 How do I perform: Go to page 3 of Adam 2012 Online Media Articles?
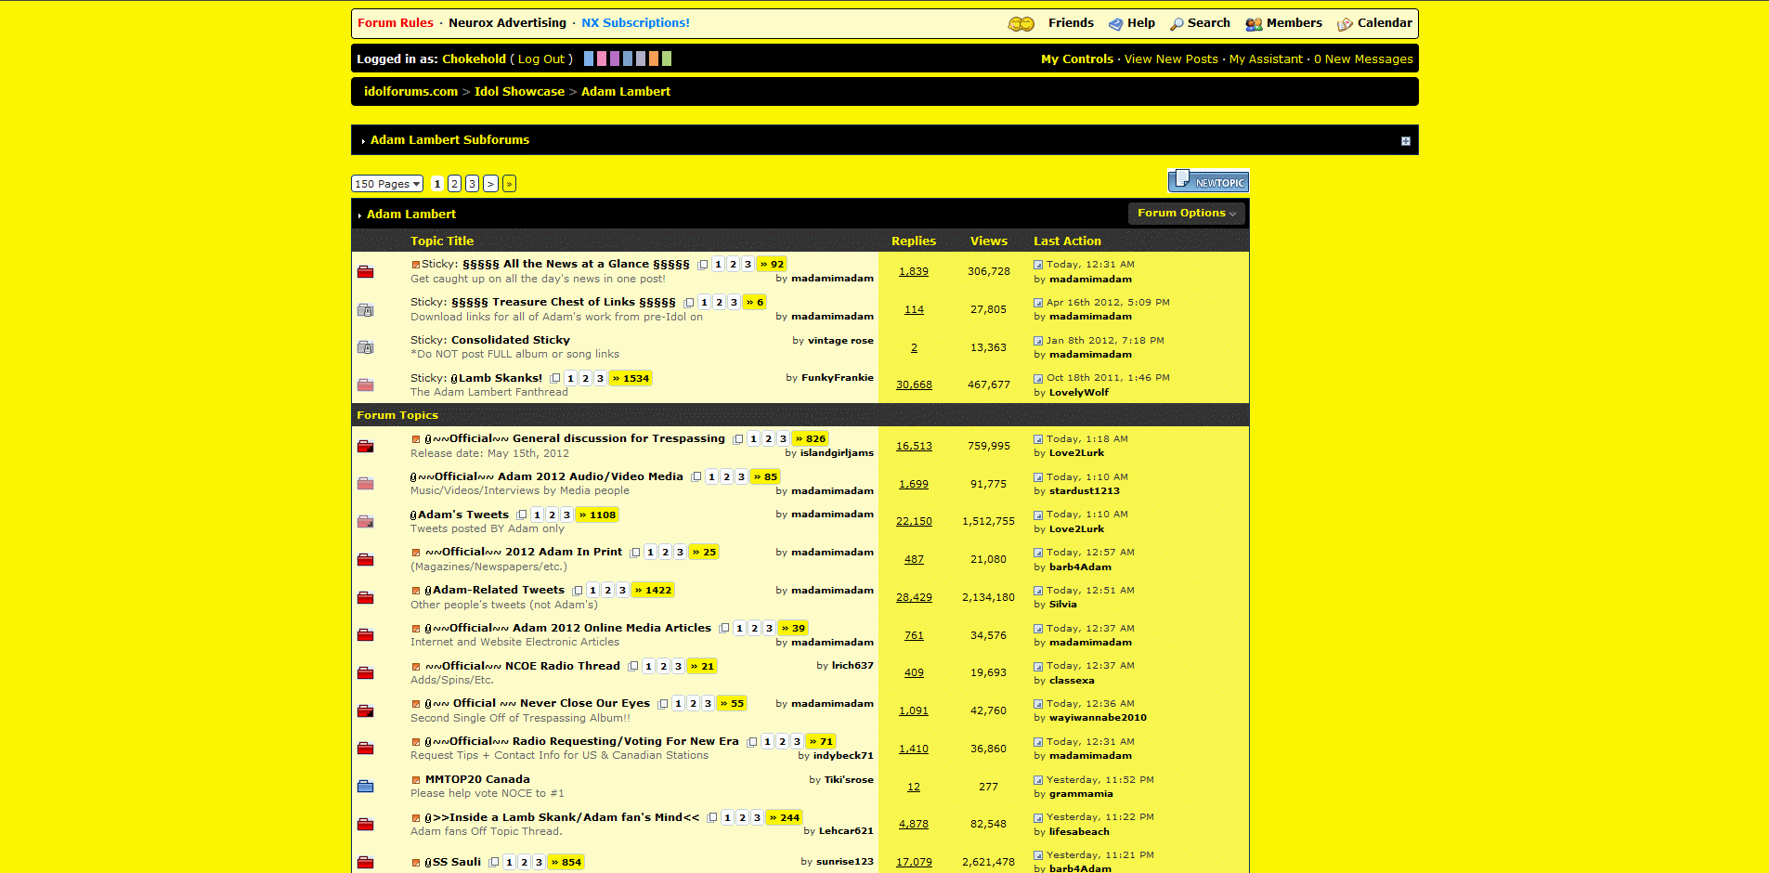click(769, 629)
